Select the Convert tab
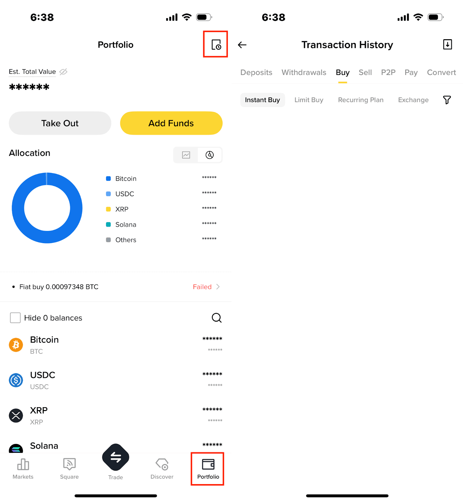Screen dimensions: 463x502 pyautogui.click(x=441, y=72)
